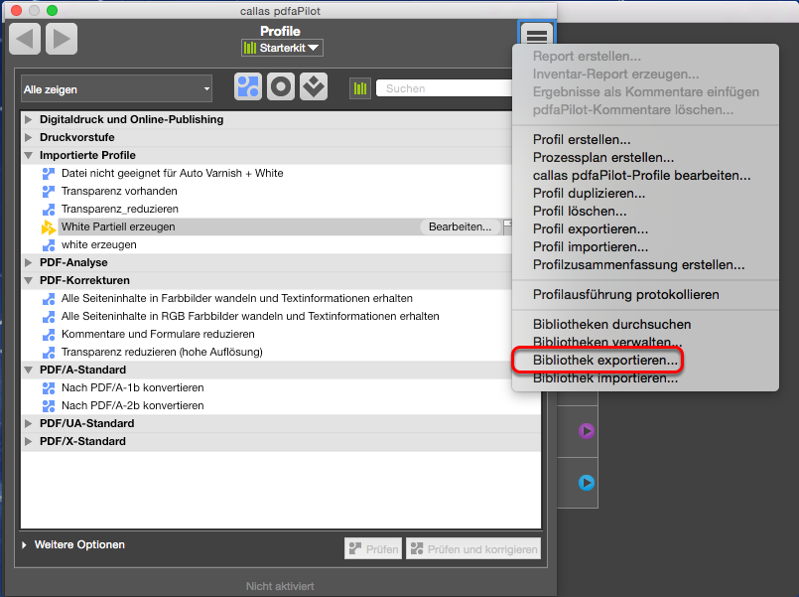Choose Profil duplizieren... from menu
Viewport: 799px width, 597px height.
pyautogui.click(x=645, y=194)
